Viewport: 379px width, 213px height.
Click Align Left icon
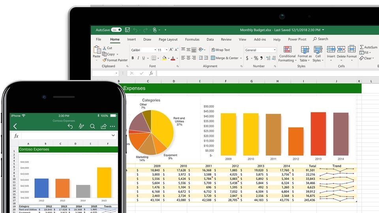(x=183, y=58)
